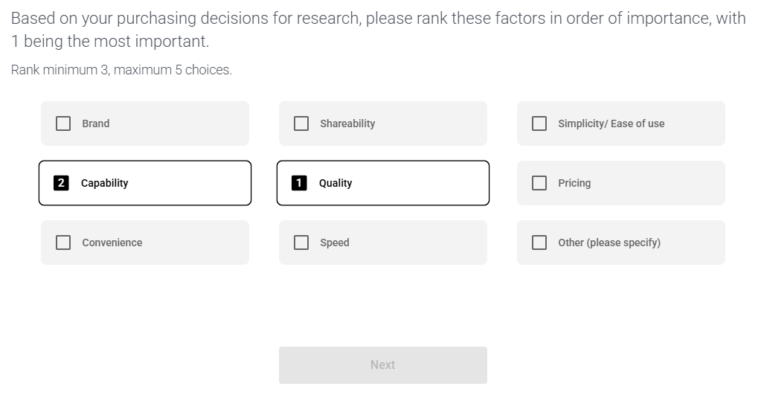Check the Speed checkbox
The image size is (761, 395).
click(x=301, y=243)
